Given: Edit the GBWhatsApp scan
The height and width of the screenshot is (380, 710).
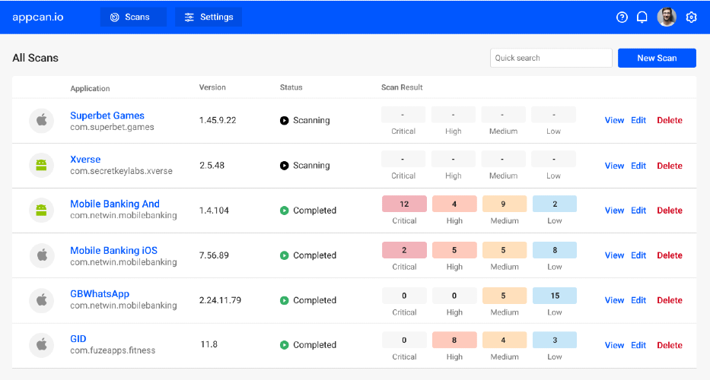Looking at the screenshot, I should (638, 300).
